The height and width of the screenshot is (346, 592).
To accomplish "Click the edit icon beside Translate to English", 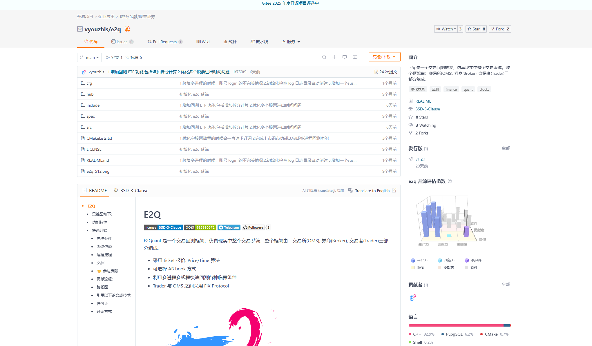I will 394,190.
